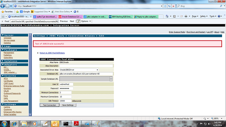226x127 pixels.
Task: Click the browser Back arrow button
Action: (3, 6)
